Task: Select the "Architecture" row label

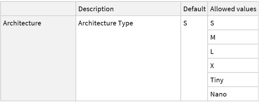Action: click(x=22, y=23)
